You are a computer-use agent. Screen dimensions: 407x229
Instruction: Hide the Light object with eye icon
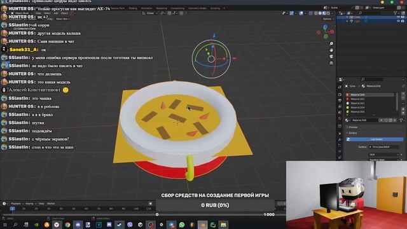(399, 21)
